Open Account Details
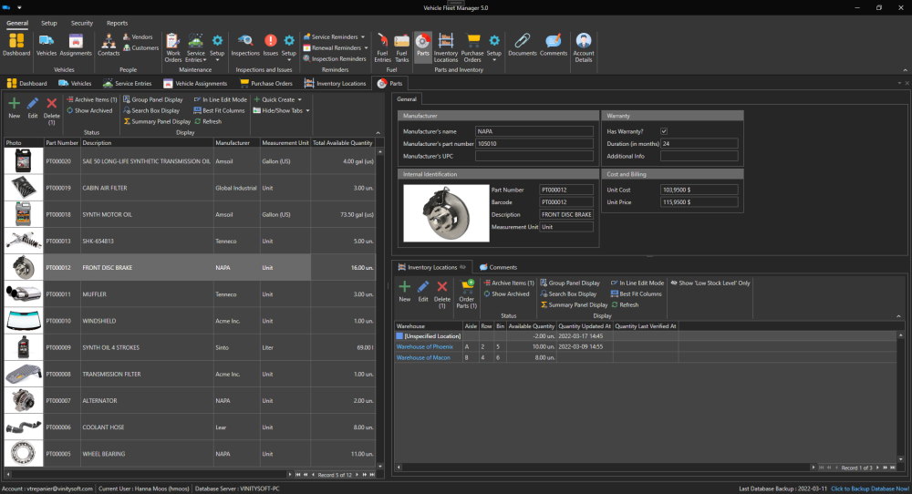The height and width of the screenshot is (494, 912). (584, 47)
